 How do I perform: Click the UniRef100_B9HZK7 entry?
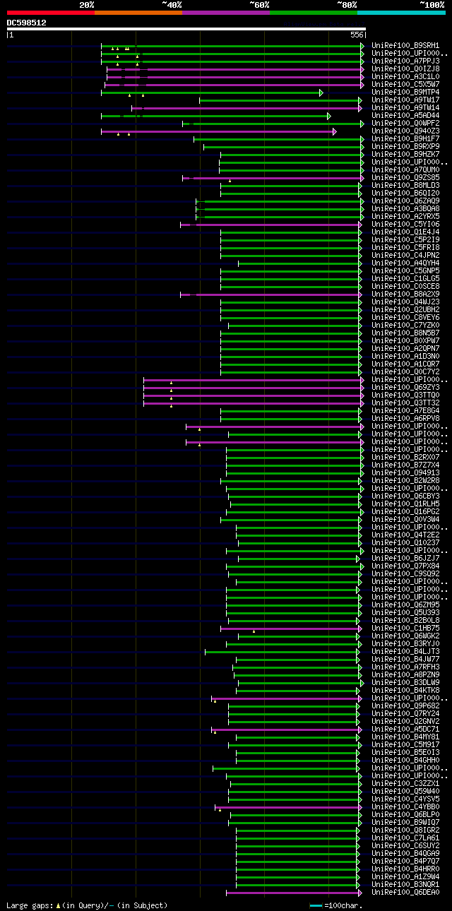405,155
